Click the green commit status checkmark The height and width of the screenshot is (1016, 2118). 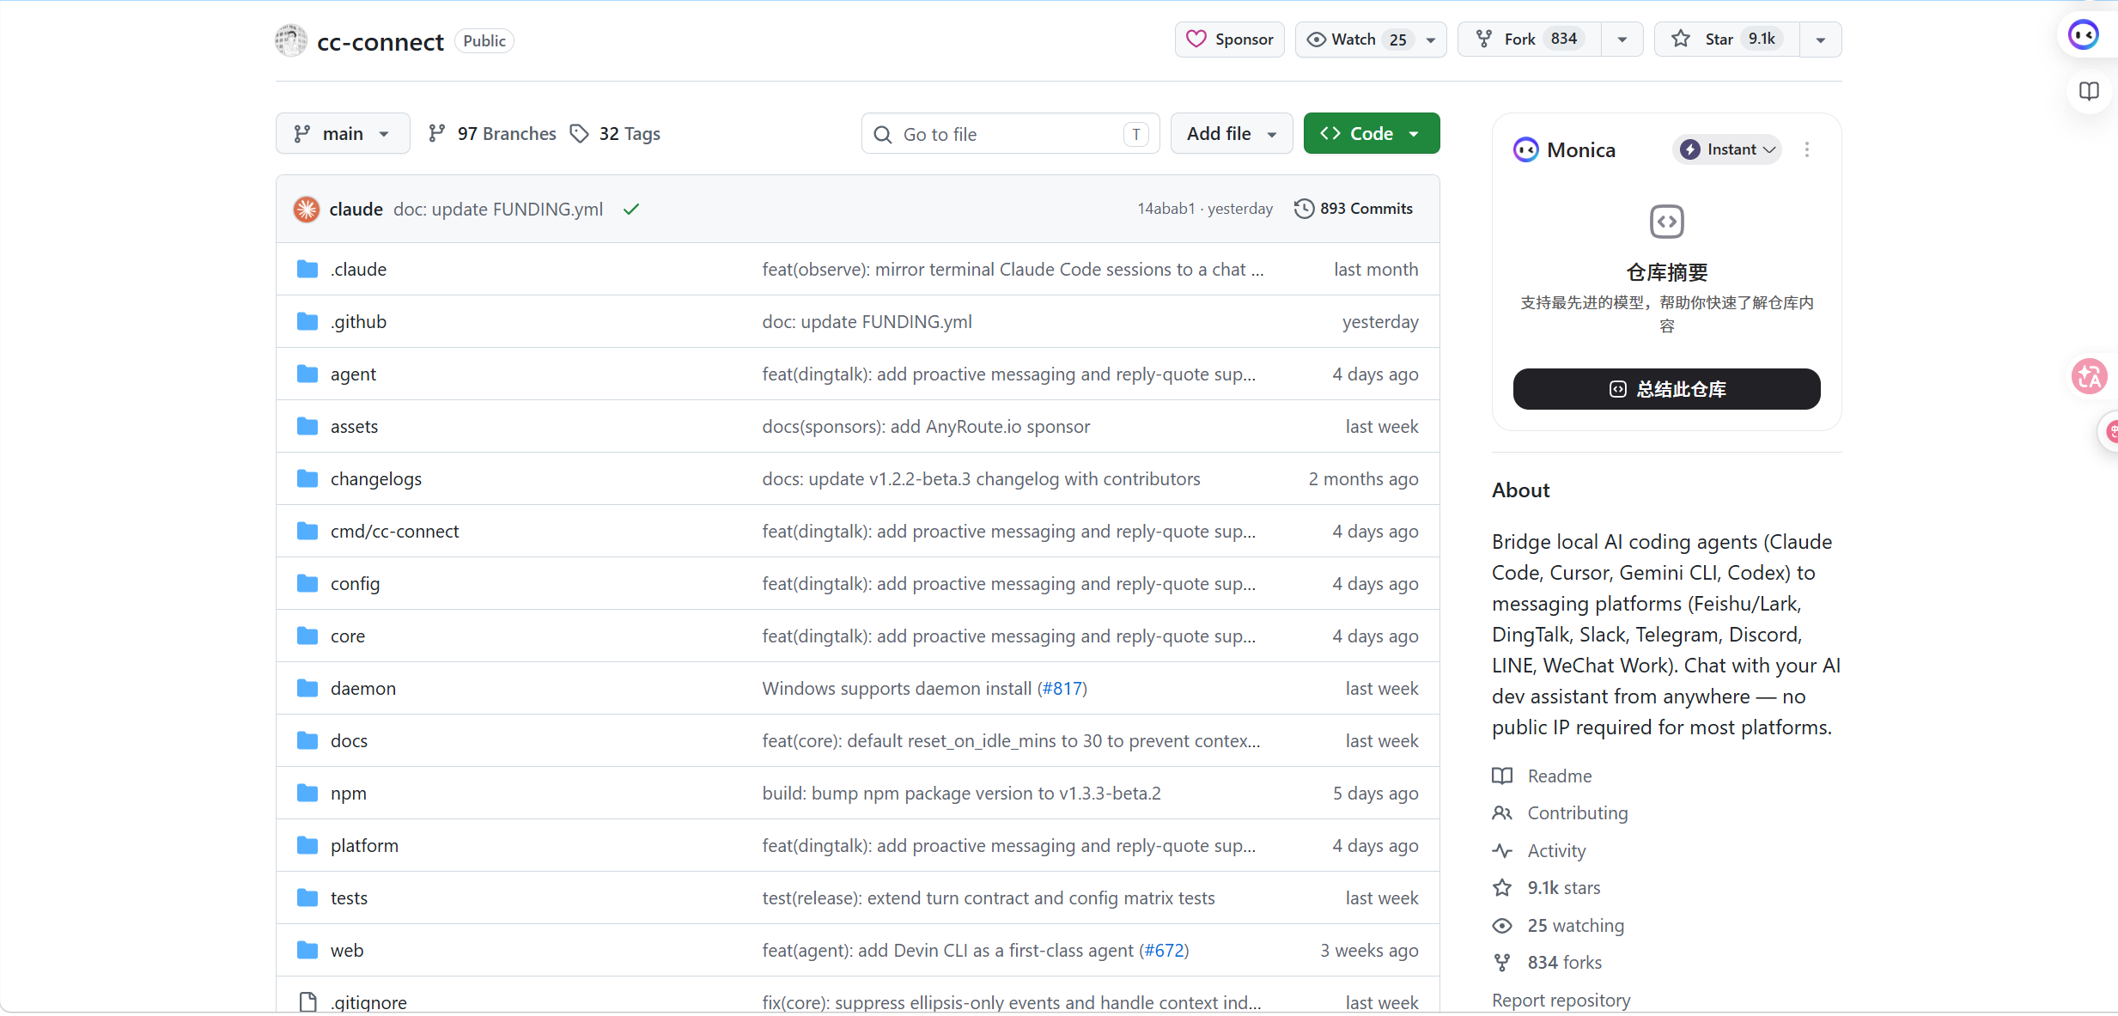click(x=631, y=210)
